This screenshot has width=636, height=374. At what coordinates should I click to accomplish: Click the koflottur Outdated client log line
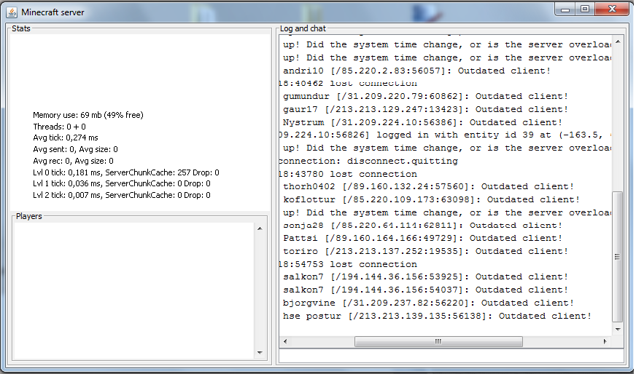431,199
